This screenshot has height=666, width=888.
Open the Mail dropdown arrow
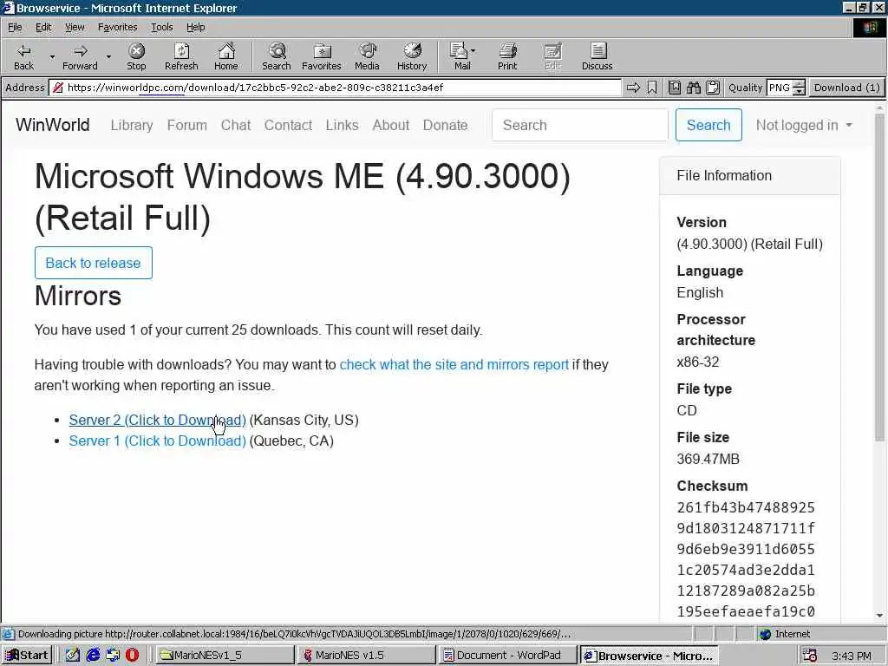tap(473, 51)
